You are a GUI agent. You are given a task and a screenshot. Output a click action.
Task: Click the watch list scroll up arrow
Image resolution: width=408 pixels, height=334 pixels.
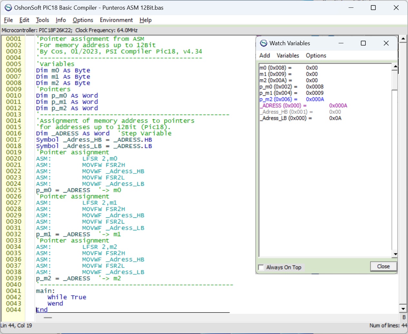coord(395,67)
